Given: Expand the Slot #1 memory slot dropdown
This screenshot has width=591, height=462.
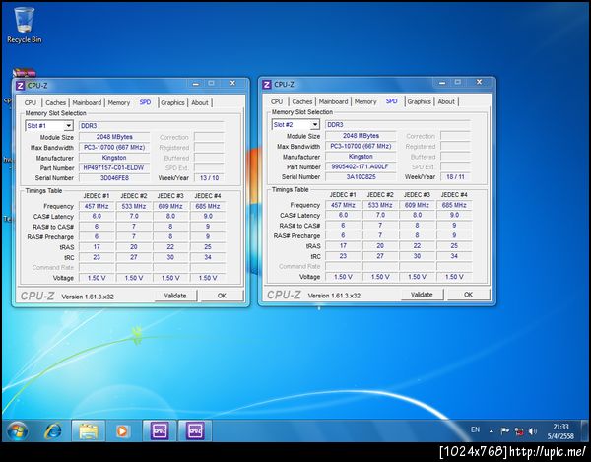Looking at the screenshot, I should click(68, 125).
